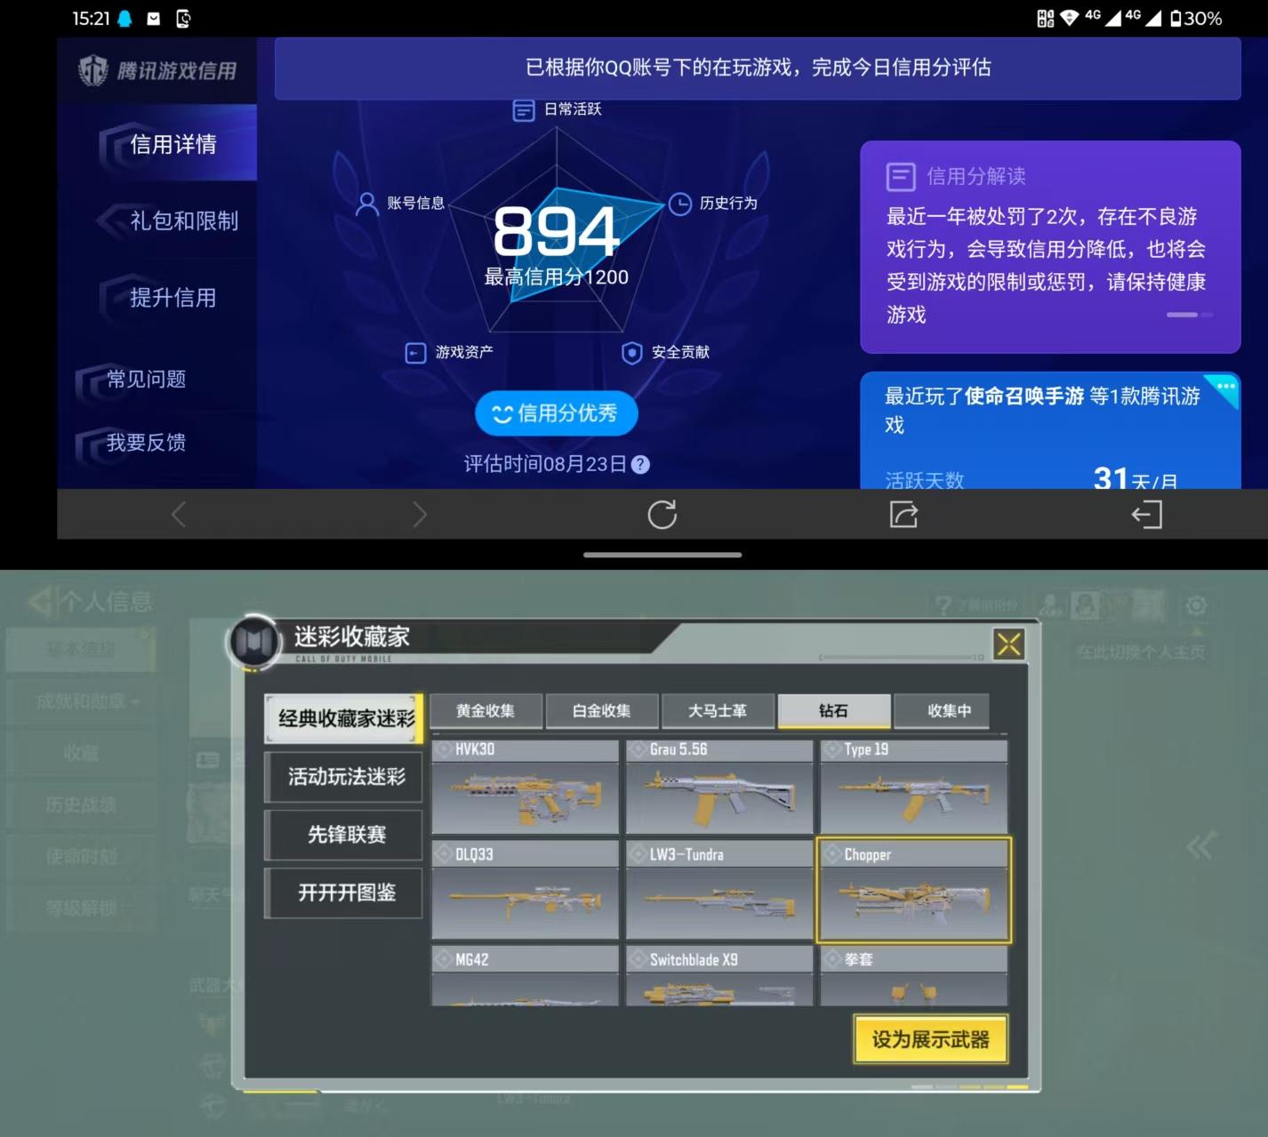Image resolution: width=1268 pixels, height=1137 pixels.
Task: Tap the 894 credit score number
Action: pyautogui.click(x=557, y=232)
